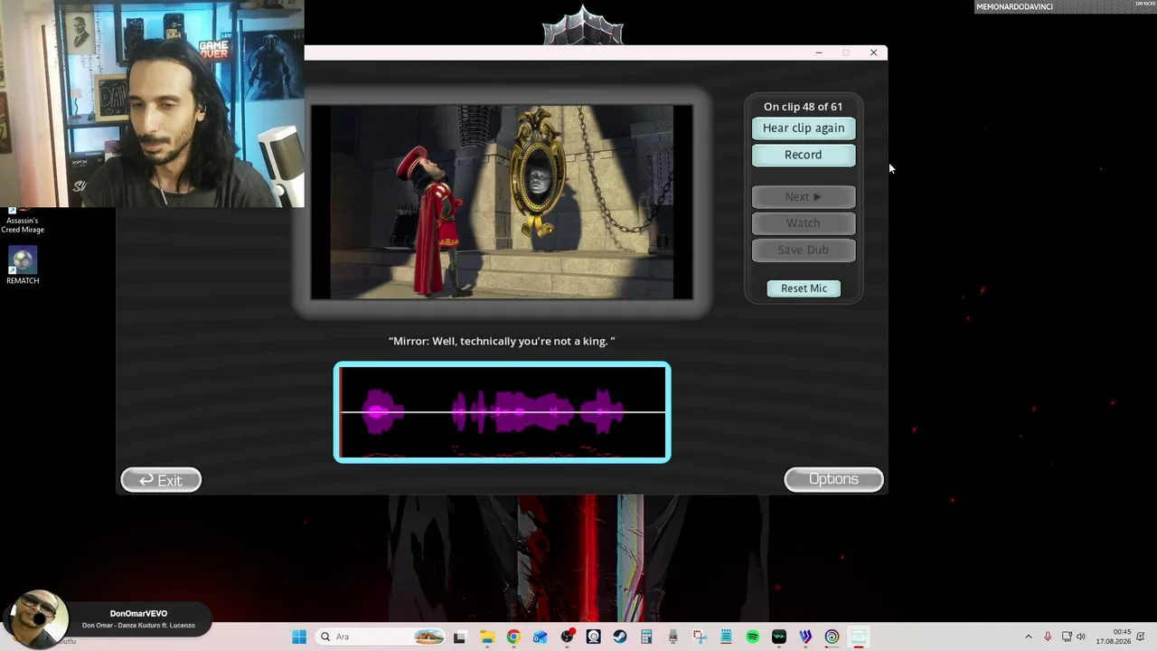Image resolution: width=1157 pixels, height=651 pixels.
Task: Open Steam from the taskbar
Action: [x=620, y=637]
